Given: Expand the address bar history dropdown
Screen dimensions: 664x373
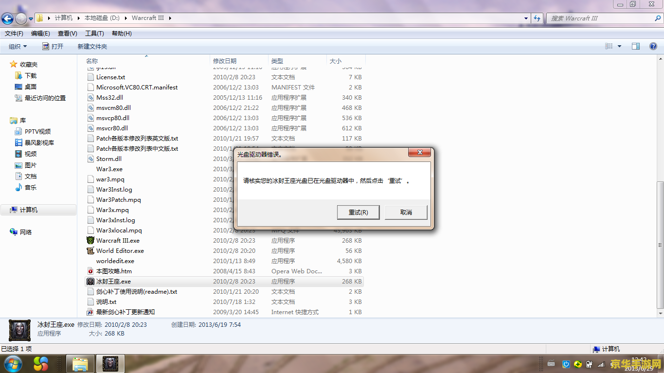Looking at the screenshot, I should coord(526,18).
